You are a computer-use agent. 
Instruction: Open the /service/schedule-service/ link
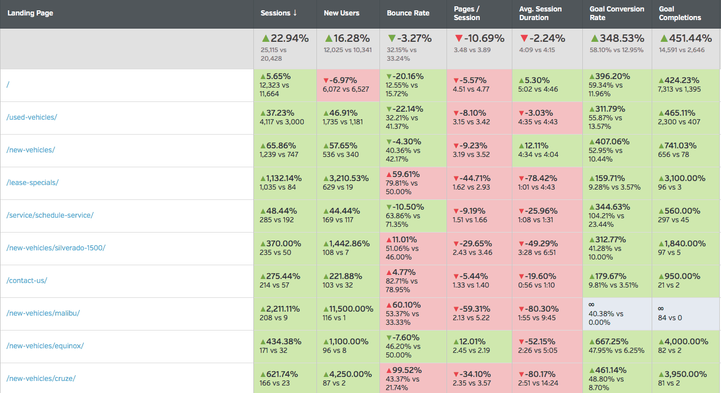[50, 215]
